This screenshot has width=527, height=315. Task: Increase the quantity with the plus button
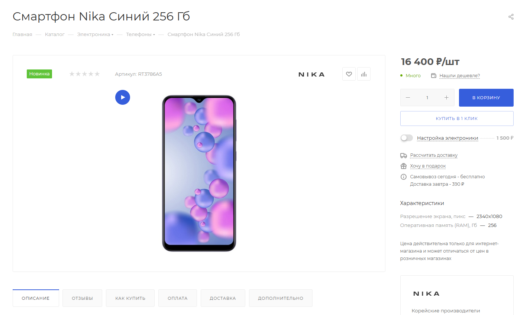446,97
